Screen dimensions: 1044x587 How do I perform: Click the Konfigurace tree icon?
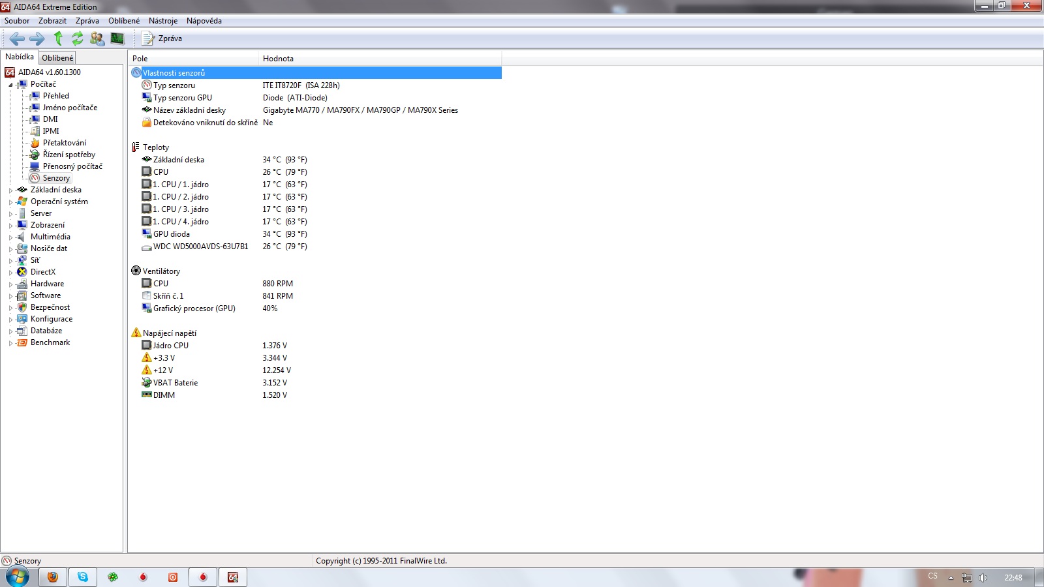22,319
